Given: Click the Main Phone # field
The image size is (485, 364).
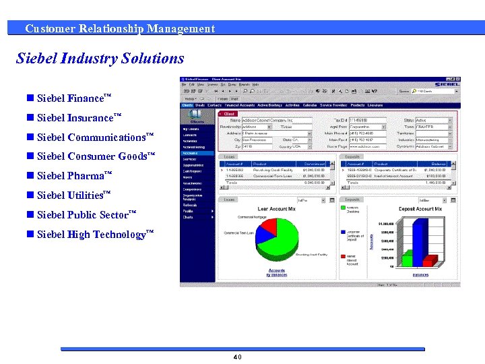Looking at the screenshot, I should (368, 133).
